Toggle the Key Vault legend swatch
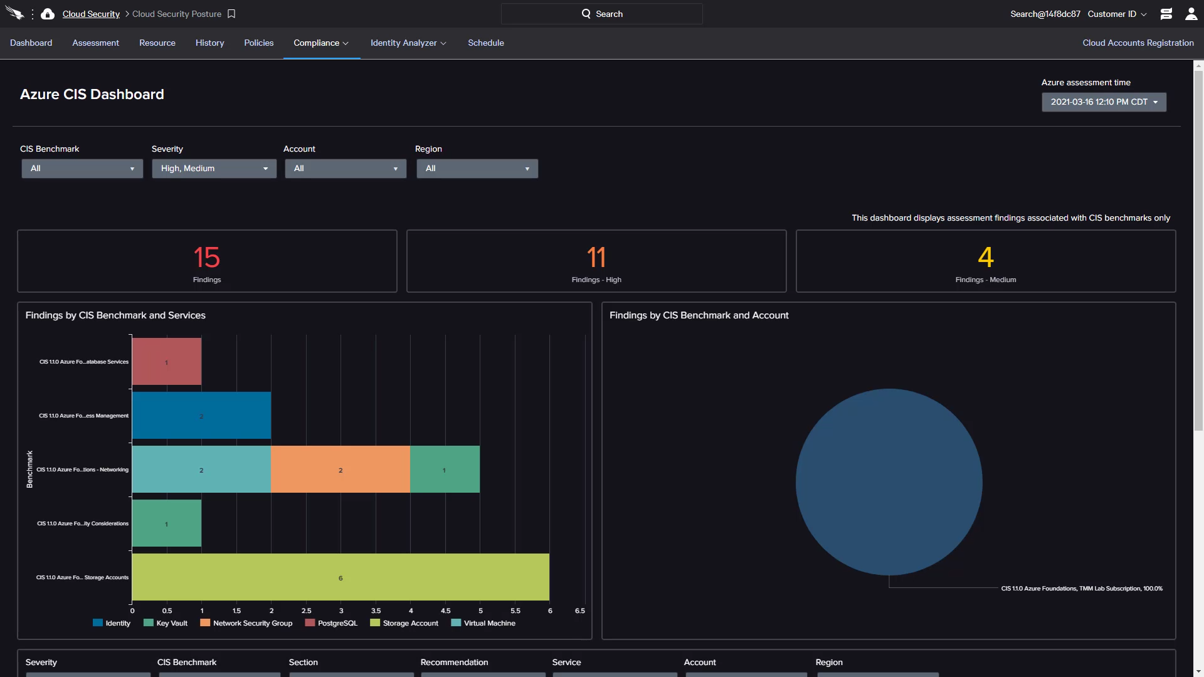This screenshot has width=1204, height=677. click(149, 623)
